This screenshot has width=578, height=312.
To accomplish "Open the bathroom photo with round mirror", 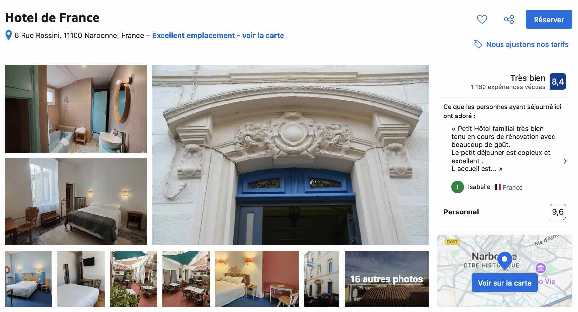I will (x=76, y=109).
